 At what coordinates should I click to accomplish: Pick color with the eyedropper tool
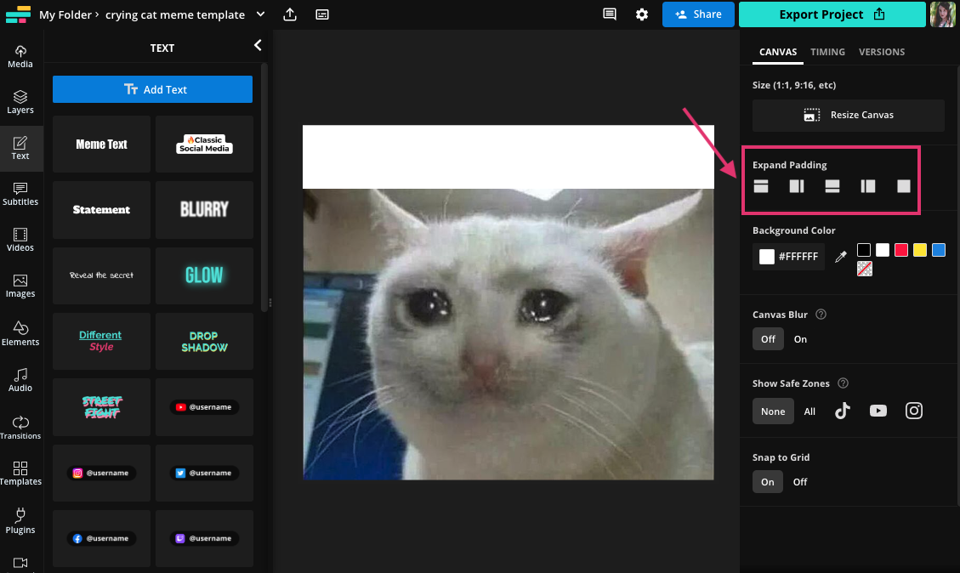[841, 257]
